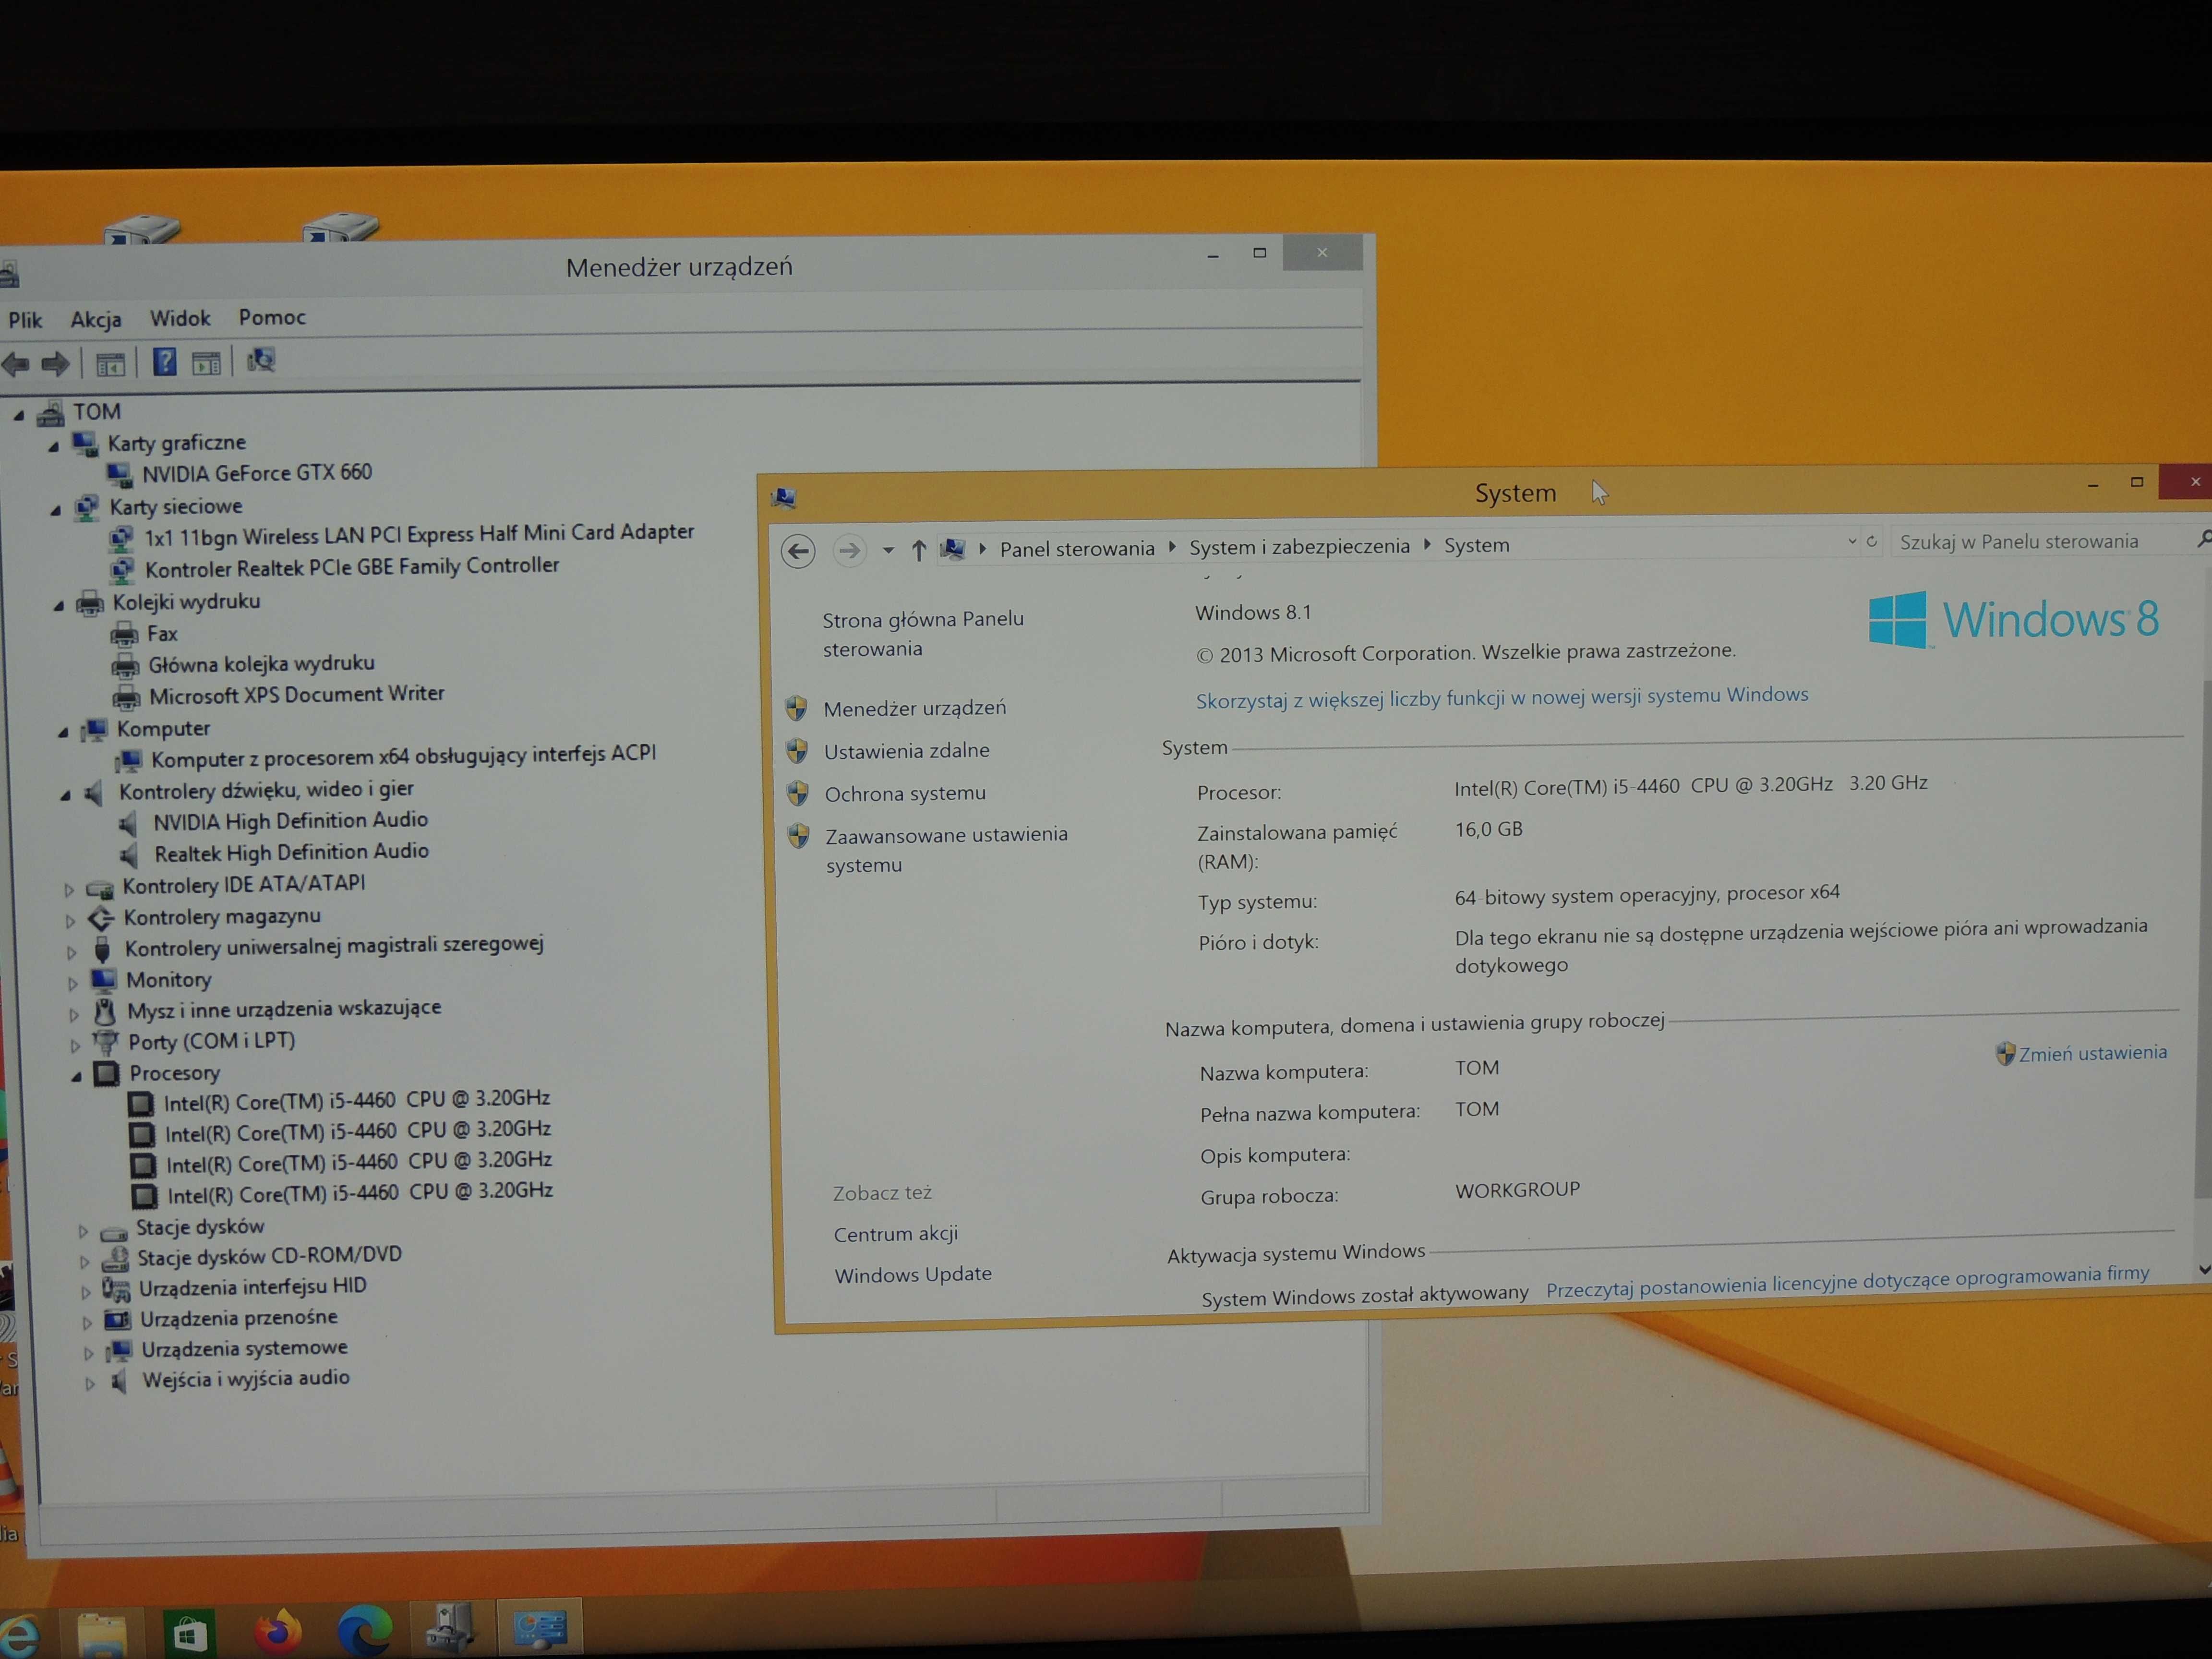2212x1659 pixels.
Task: Click Refresh icon in System address bar
Action: click(x=1871, y=541)
